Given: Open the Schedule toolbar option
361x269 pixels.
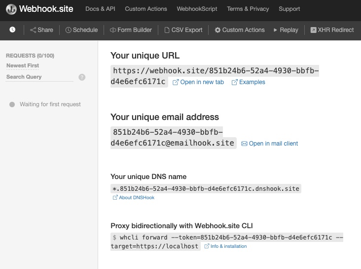Looking at the screenshot, I should tap(81, 30).
